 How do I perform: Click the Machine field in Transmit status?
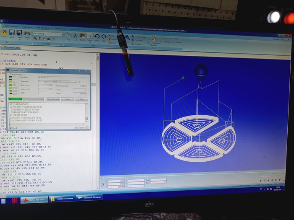coord(63,78)
